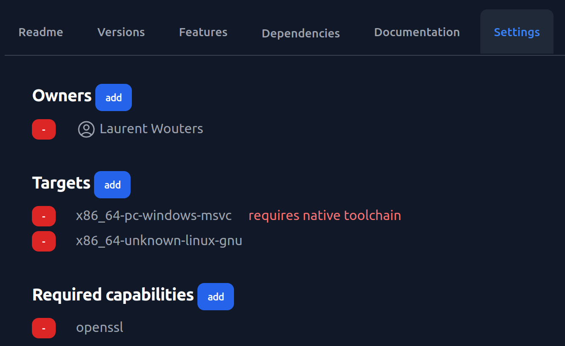Screen dimensions: 565x346
Task: Click the x86_64-pc-windows-msvc text
Action: point(154,216)
